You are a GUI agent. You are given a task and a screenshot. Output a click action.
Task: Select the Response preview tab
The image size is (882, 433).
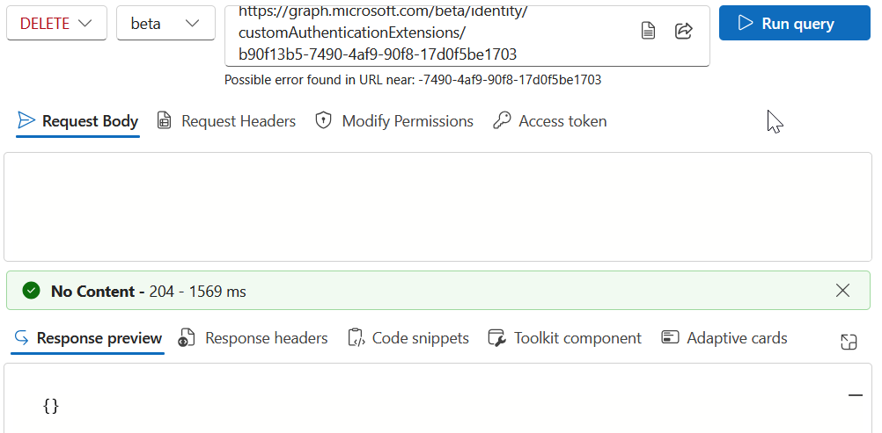tap(88, 338)
